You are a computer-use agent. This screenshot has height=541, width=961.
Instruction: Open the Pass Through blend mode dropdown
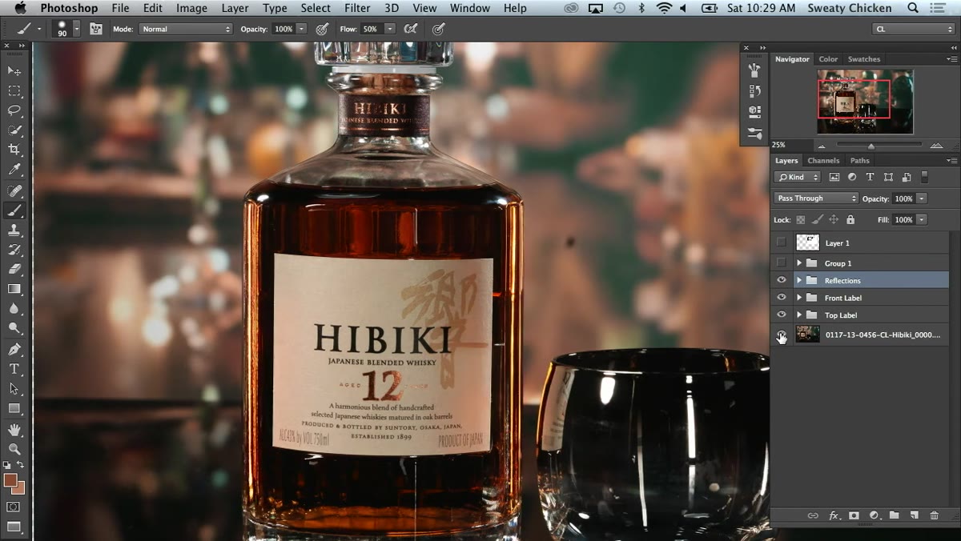[x=816, y=198]
